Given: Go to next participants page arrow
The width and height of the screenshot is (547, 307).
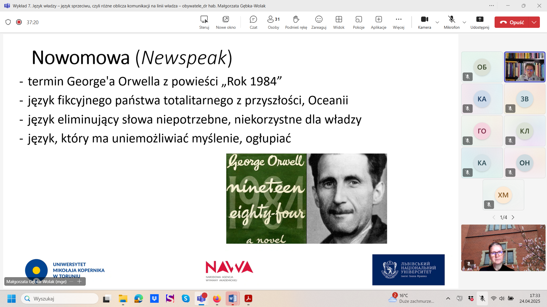Looking at the screenshot, I should tap(513, 217).
